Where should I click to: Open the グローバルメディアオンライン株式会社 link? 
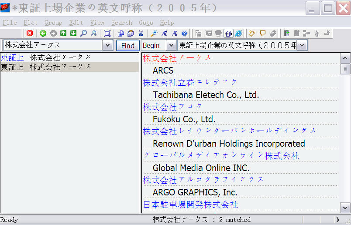221,156
